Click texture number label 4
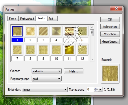Image resolution: width=128 pixels, height=105 pixels. point(56,40)
